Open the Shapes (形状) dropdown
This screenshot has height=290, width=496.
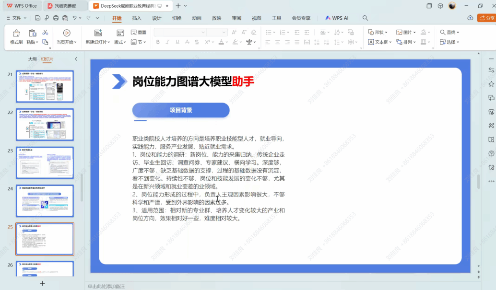pyautogui.click(x=378, y=32)
